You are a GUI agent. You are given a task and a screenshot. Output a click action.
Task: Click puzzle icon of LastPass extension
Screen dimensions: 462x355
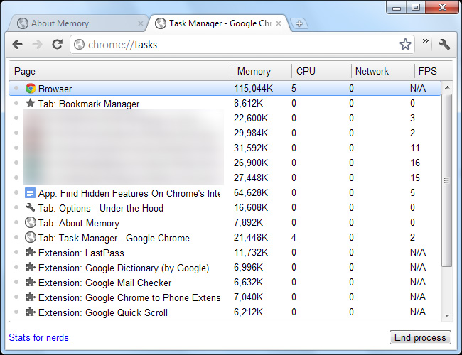tap(31, 252)
